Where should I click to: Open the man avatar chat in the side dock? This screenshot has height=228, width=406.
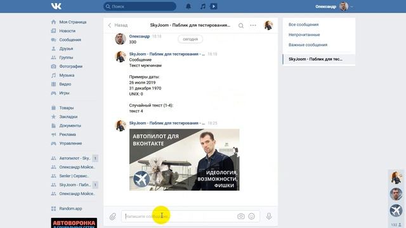tap(396, 194)
